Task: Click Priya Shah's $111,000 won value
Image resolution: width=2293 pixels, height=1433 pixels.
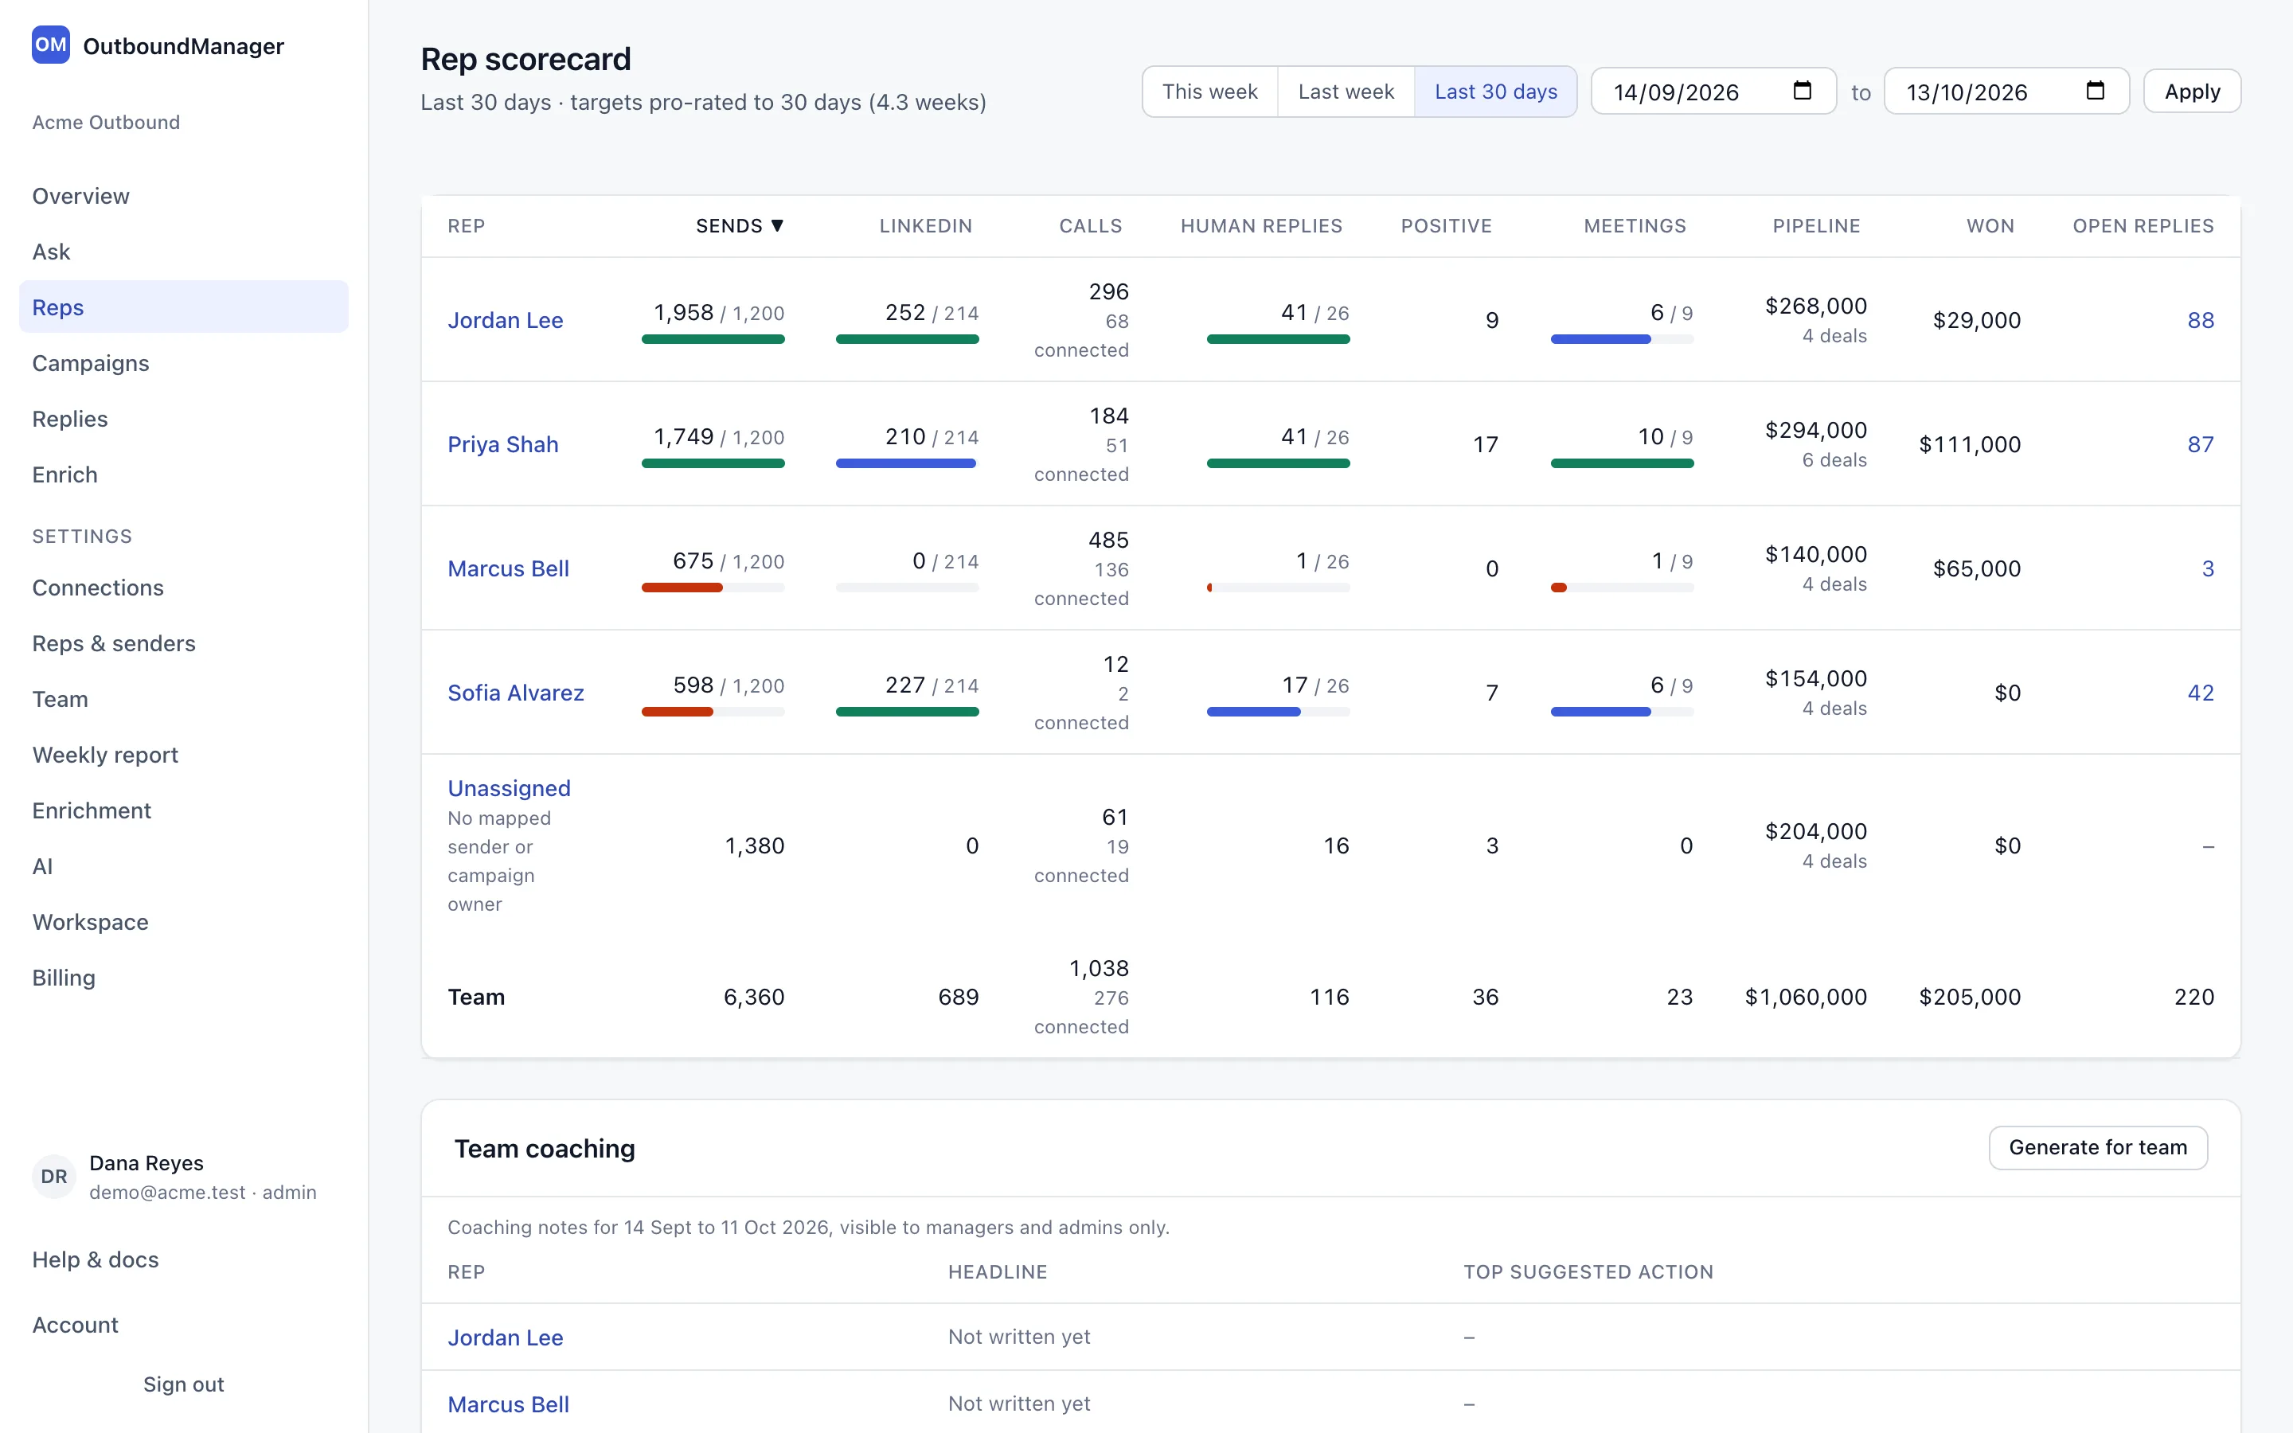Action: [x=1969, y=444]
